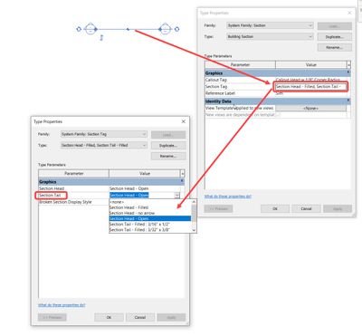362x336 pixels.
Task: Choose Section Head - Filled from the list
Action: [150, 207]
